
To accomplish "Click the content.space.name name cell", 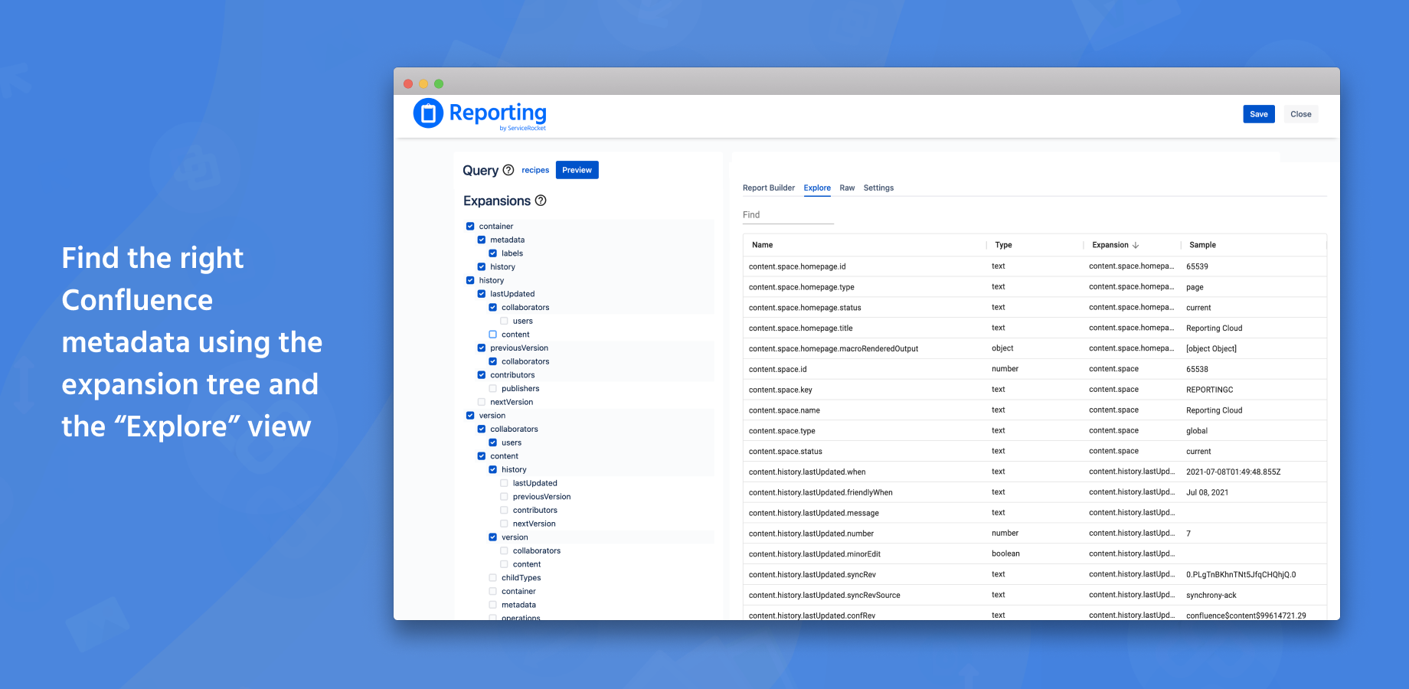I will (784, 410).
